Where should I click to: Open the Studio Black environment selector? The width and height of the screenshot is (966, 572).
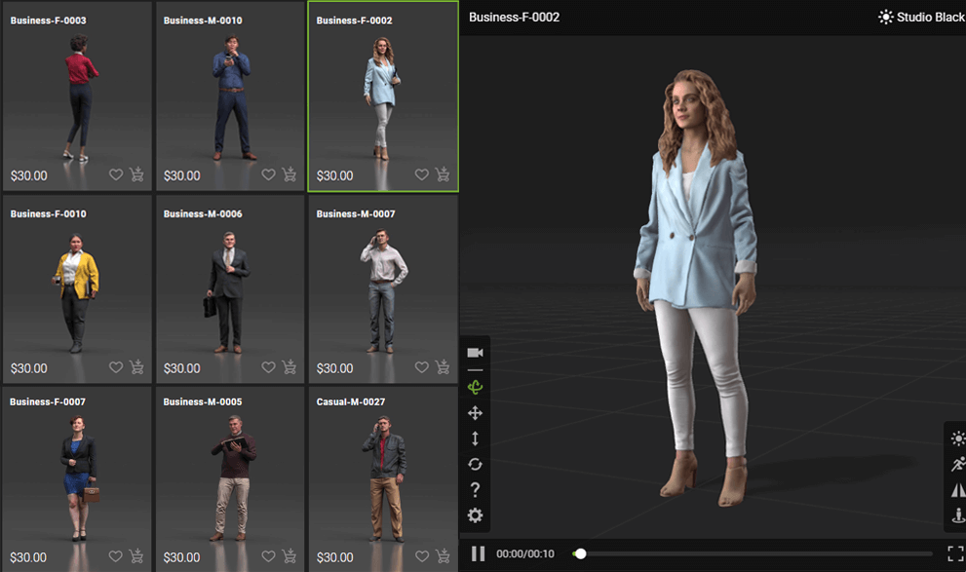(x=920, y=17)
